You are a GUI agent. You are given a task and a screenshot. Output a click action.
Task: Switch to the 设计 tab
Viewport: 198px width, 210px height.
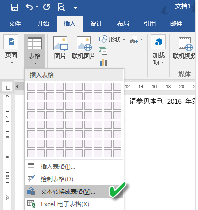96,24
